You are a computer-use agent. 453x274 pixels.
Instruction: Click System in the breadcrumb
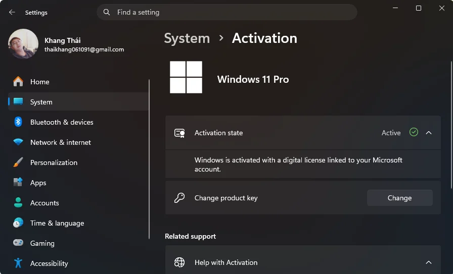pos(187,38)
